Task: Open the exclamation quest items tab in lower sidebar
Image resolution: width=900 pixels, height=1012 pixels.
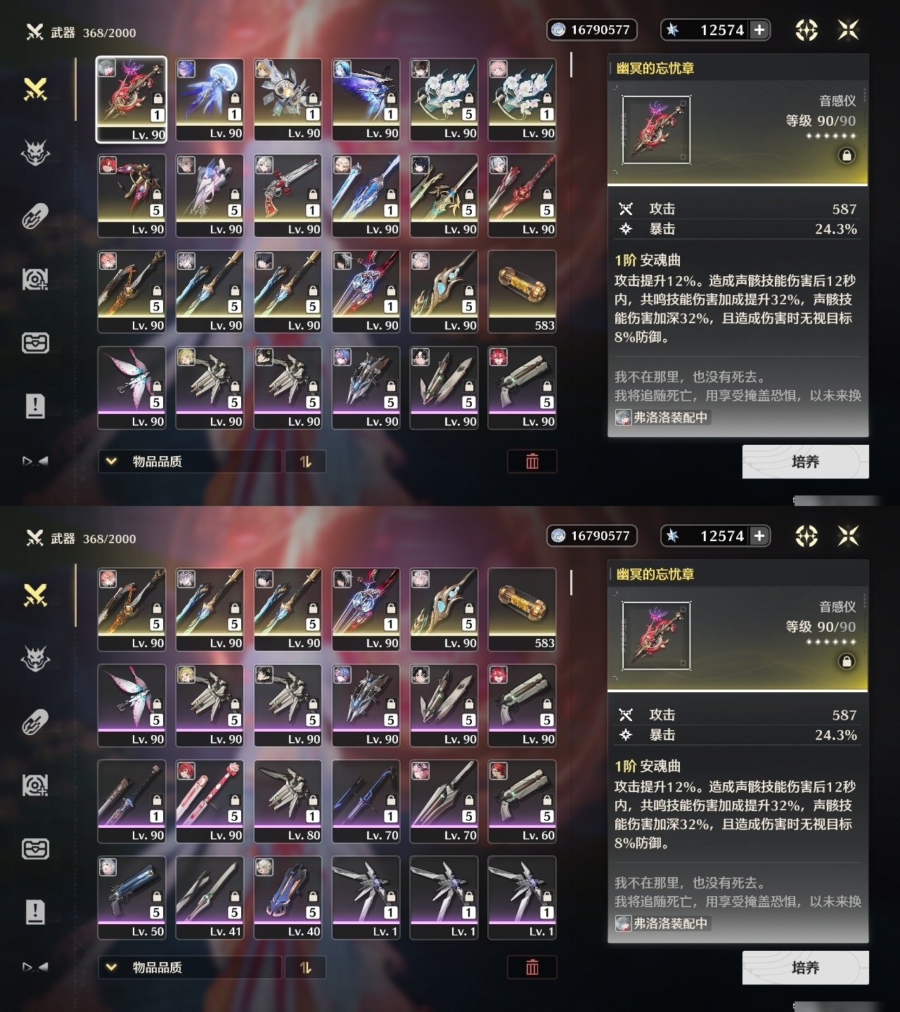Action: tap(35, 912)
